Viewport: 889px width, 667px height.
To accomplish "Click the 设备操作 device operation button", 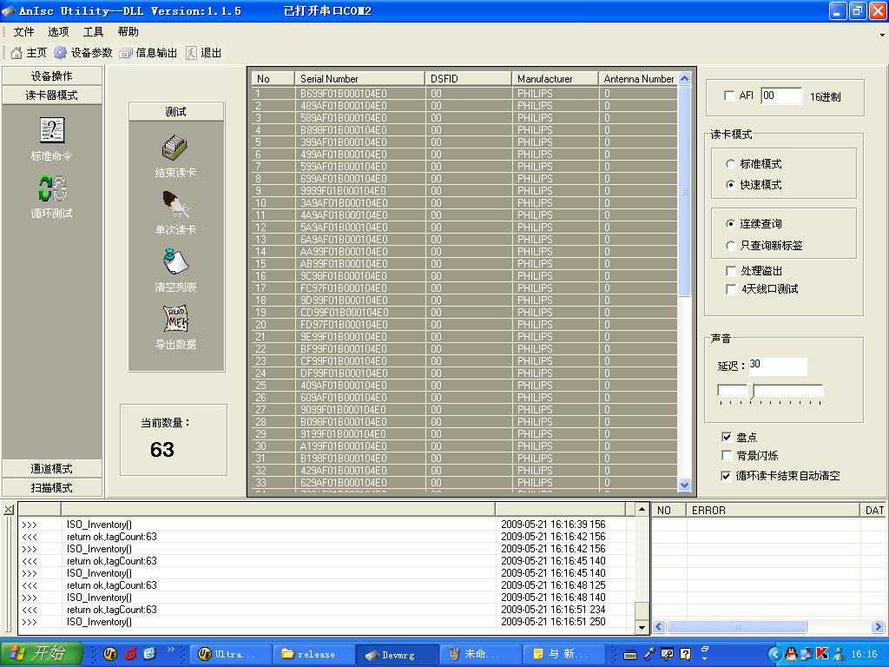I will (x=51, y=76).
